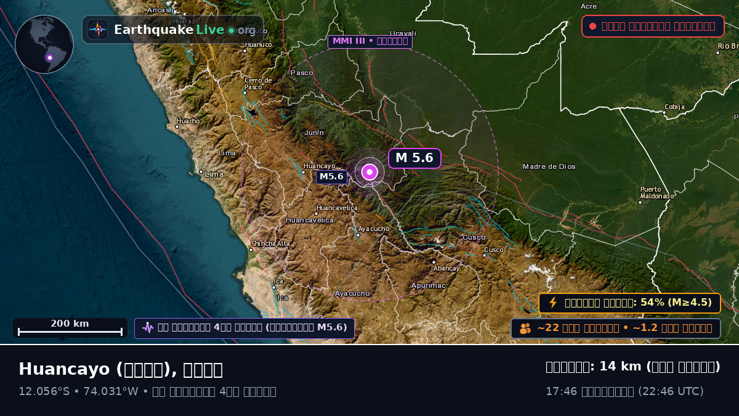Click the seismic waveform icon in bottom badge

click(x=148, y=328)
